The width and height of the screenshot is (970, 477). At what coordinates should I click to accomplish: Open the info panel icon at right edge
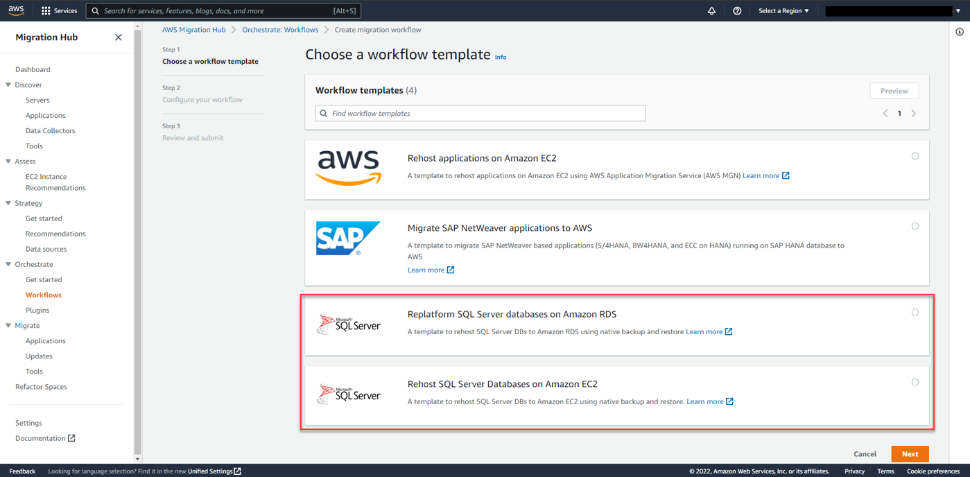(x=960, y=32)
